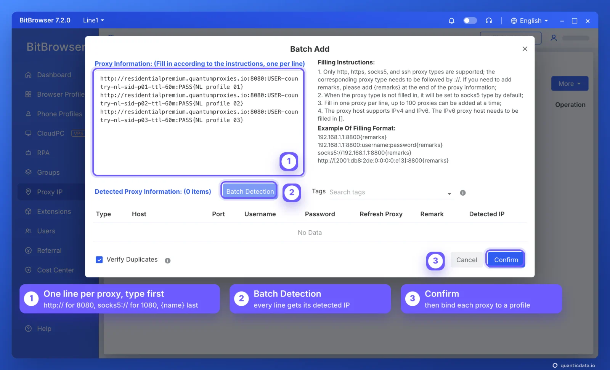
Task: Click inside the Proxy Information text area
Action: tap(198, 123)
